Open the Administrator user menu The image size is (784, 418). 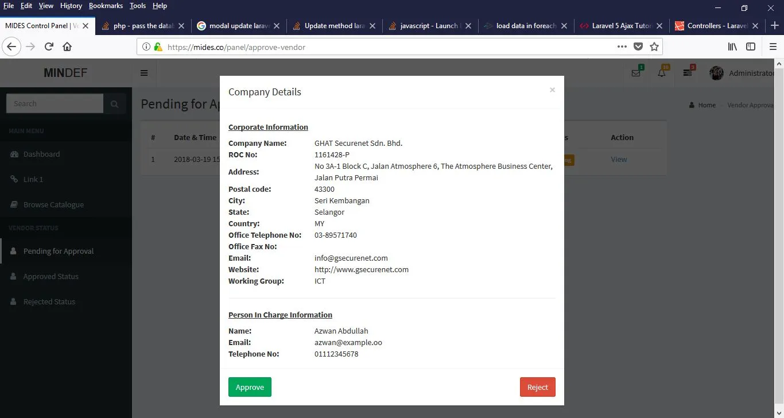[742, 73]
